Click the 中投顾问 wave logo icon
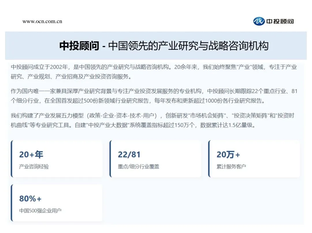The width and height of the screenshot is (312, 233). click(x=259, y=21)
